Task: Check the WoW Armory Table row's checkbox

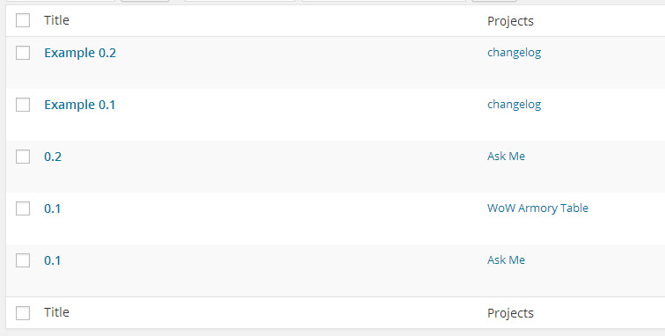Action: pyautogui.click(x=23, y=208)
